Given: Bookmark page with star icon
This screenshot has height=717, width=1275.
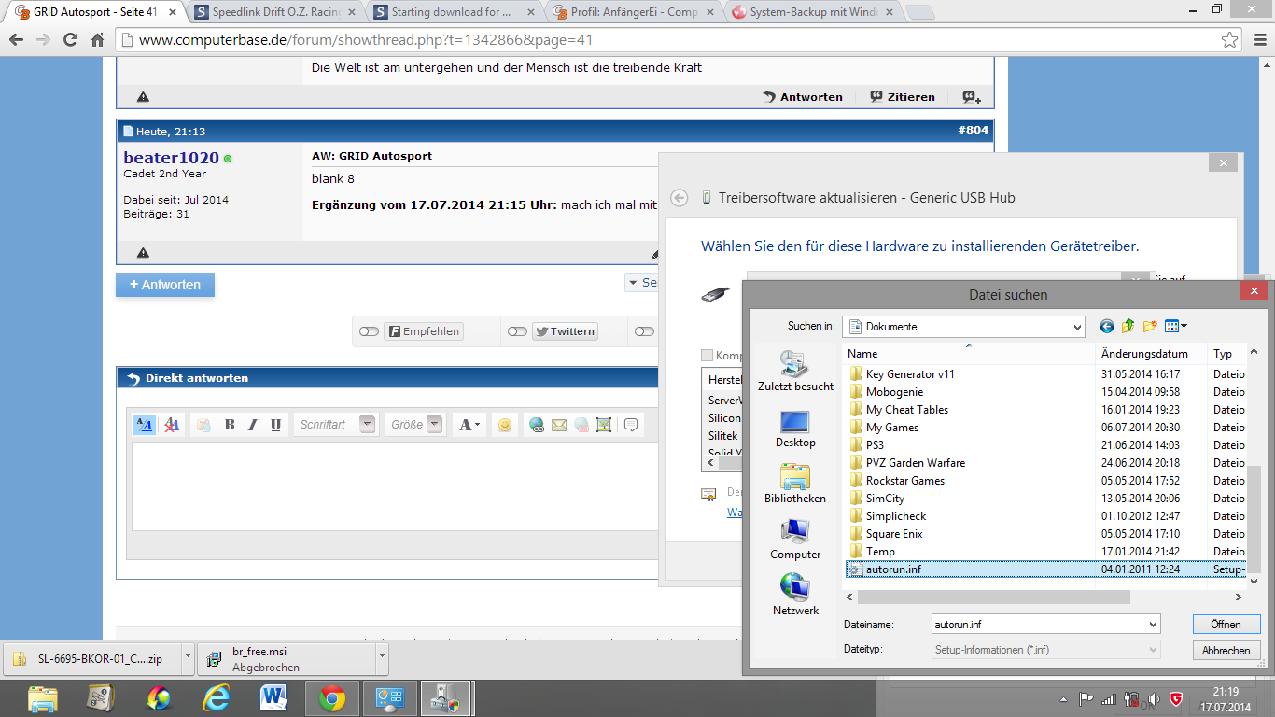Looking at the screenshot, I should click(x=1230, y=40).
